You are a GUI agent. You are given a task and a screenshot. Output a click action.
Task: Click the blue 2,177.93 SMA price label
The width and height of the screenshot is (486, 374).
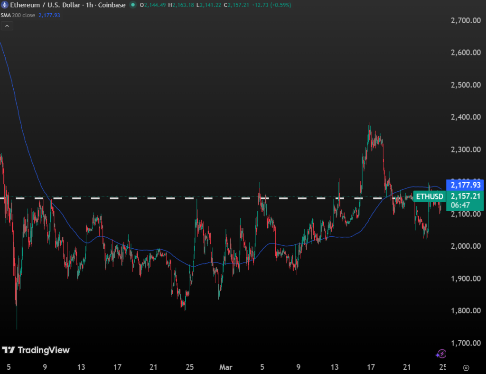pos(465,185)
